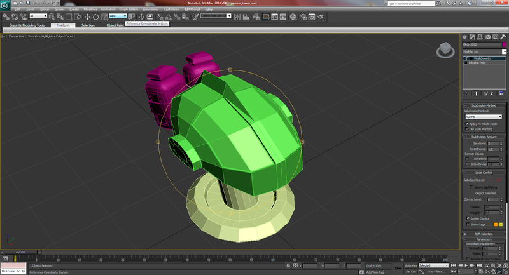Click the Render Production teapot icon
Image resolution: width=509 pixels, height=275 pixels.
(x=321, y=17)
